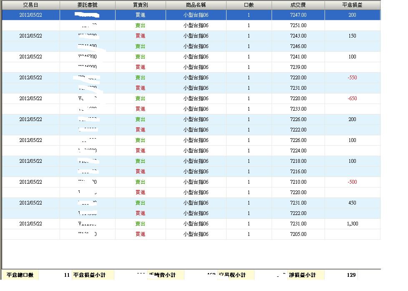Sort by the 成交價 column header
The height and width of the screenshot is (291, 408).
pos(298,5)
